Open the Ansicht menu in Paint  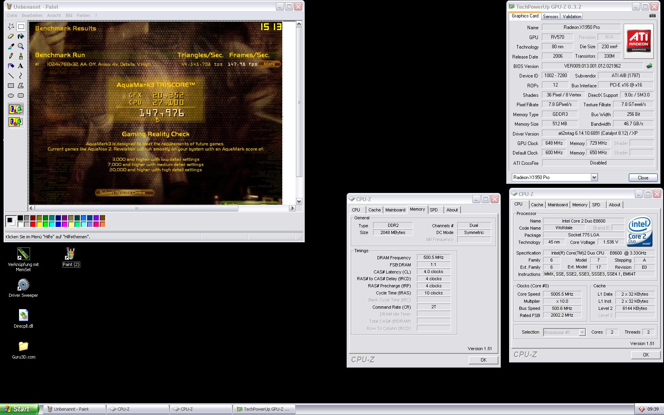coord(54,15)
